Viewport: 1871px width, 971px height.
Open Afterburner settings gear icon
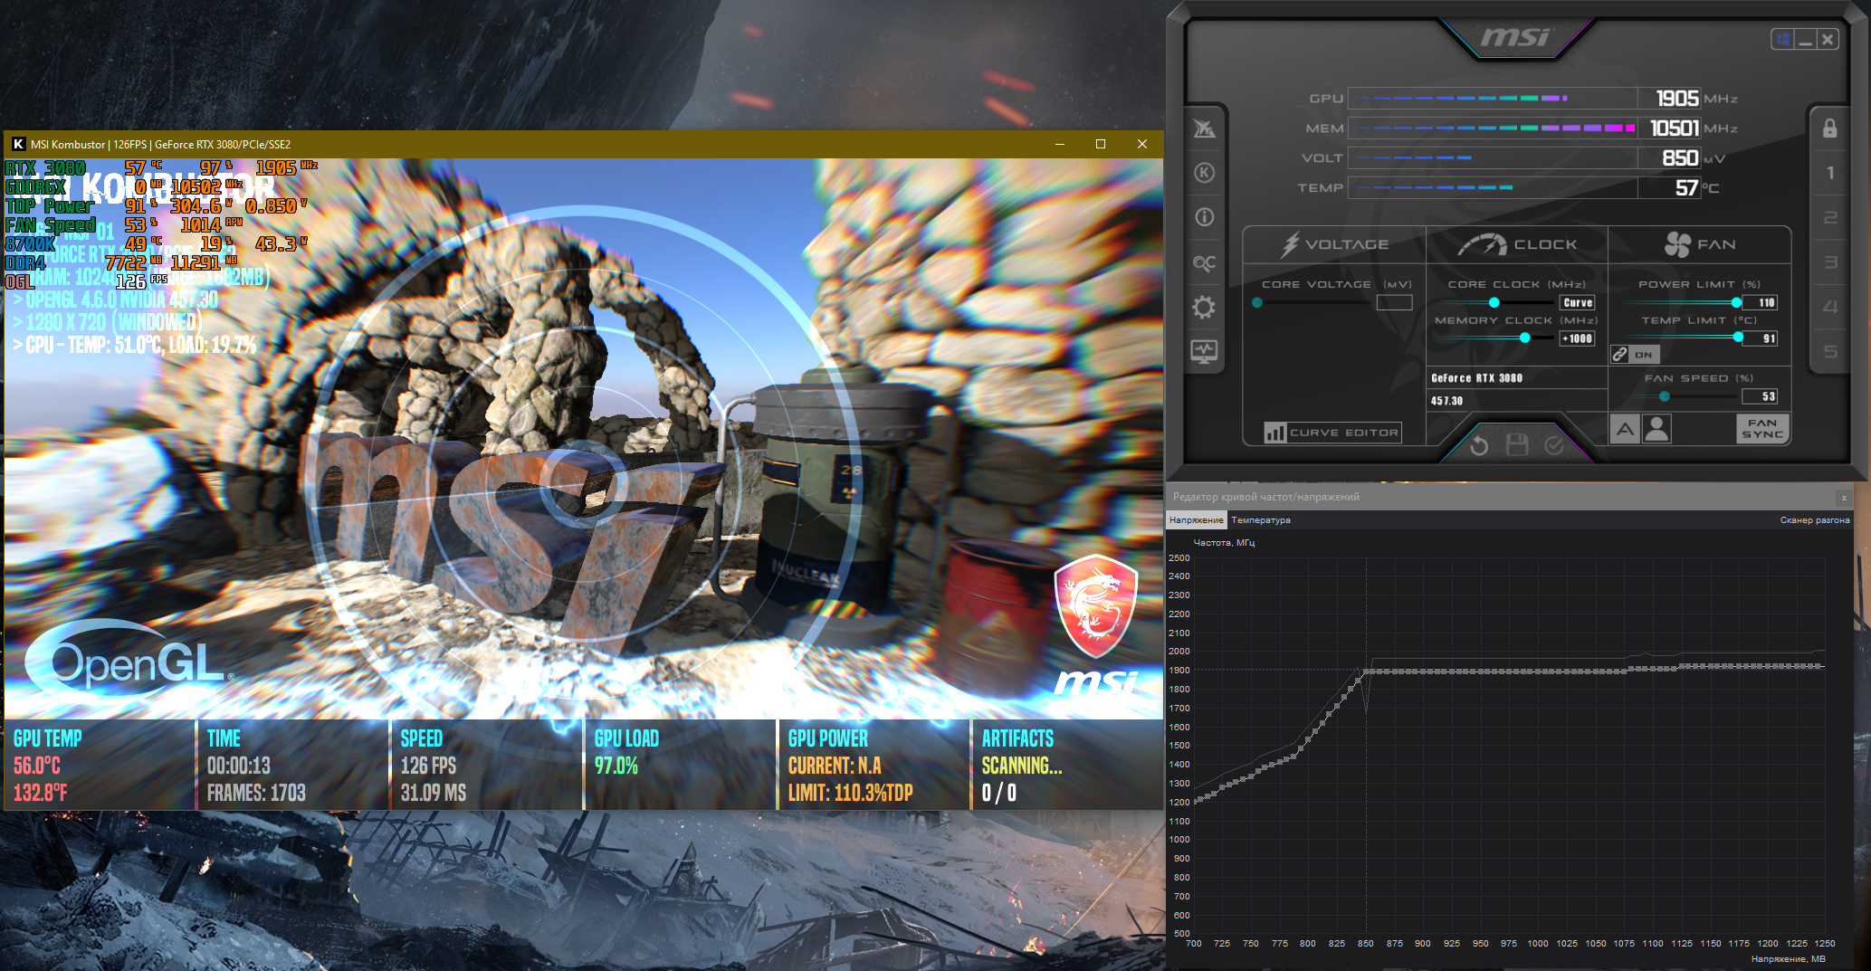[1204, 308]
